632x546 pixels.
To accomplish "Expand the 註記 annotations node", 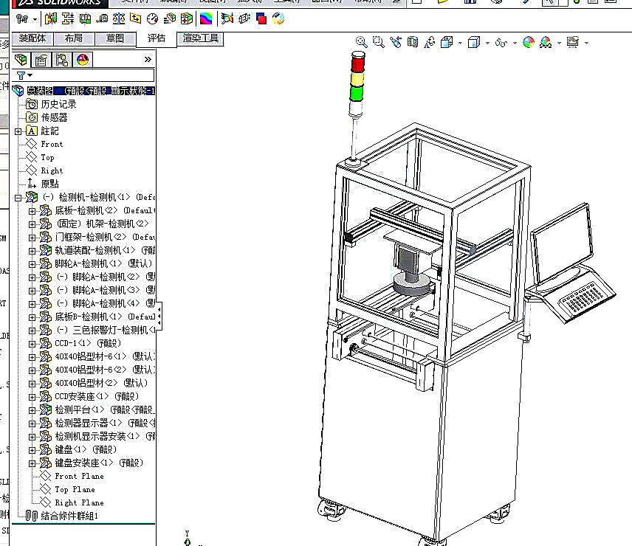I will (18, 131).
